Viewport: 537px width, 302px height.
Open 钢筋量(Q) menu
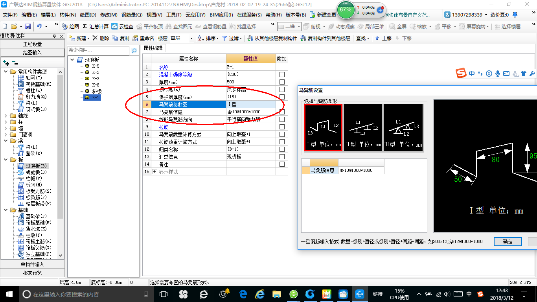[132, 15]
